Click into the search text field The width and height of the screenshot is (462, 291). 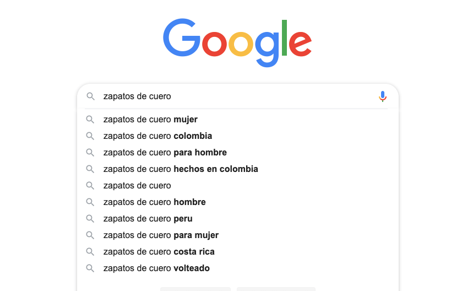(x=237, y=96)
